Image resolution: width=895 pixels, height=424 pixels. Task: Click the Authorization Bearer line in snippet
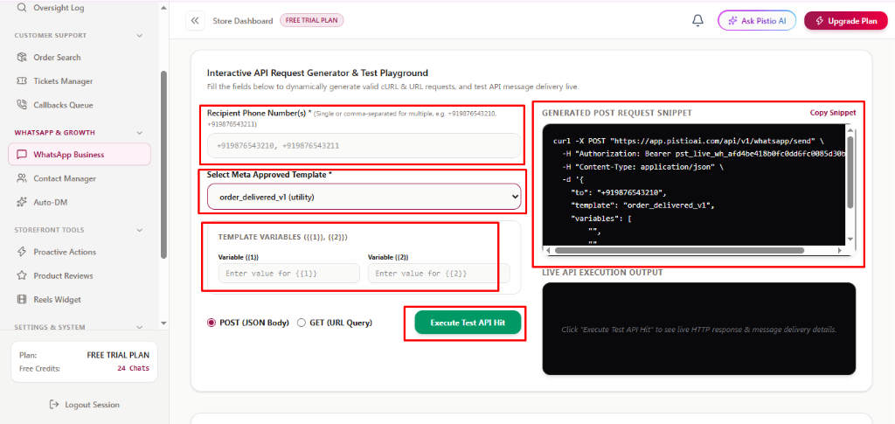[704, 154]
